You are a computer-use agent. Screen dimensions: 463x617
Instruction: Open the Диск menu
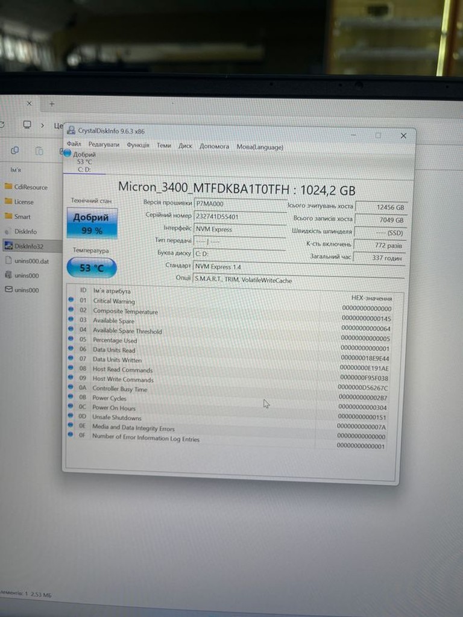click(x=185, y=146)
